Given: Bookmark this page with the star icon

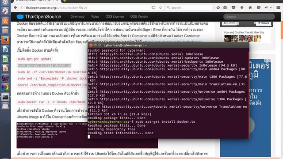Looking at the screenshot, I should point(218,8).
